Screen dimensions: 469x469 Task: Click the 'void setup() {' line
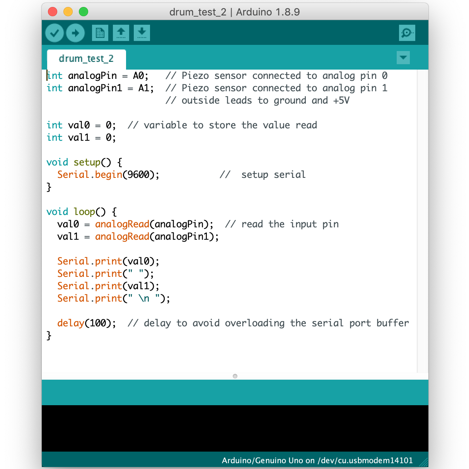tap(84, 162)
